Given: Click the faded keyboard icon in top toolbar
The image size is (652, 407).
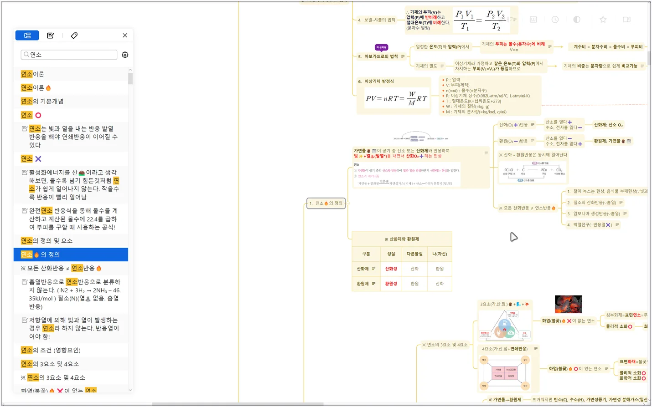Looking at the screenshot, I should (533, 20).
